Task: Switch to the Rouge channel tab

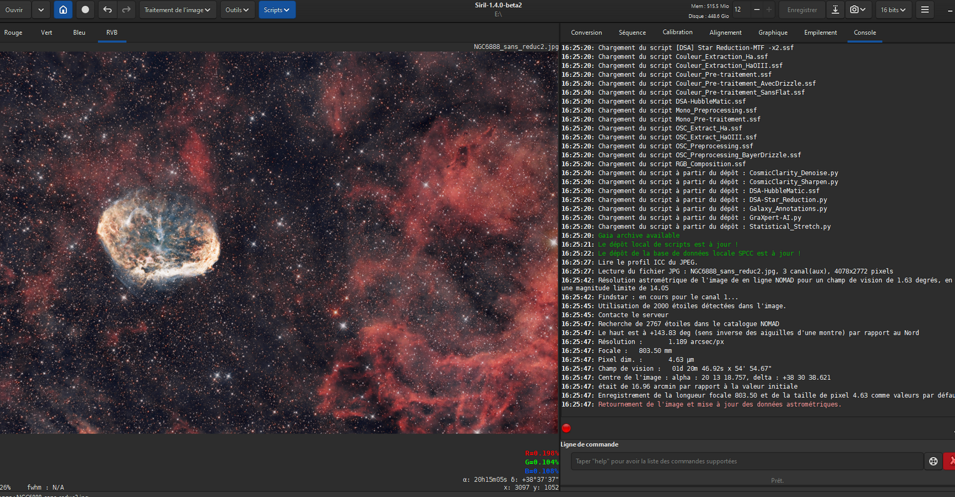Action: [x=13, y=32]
